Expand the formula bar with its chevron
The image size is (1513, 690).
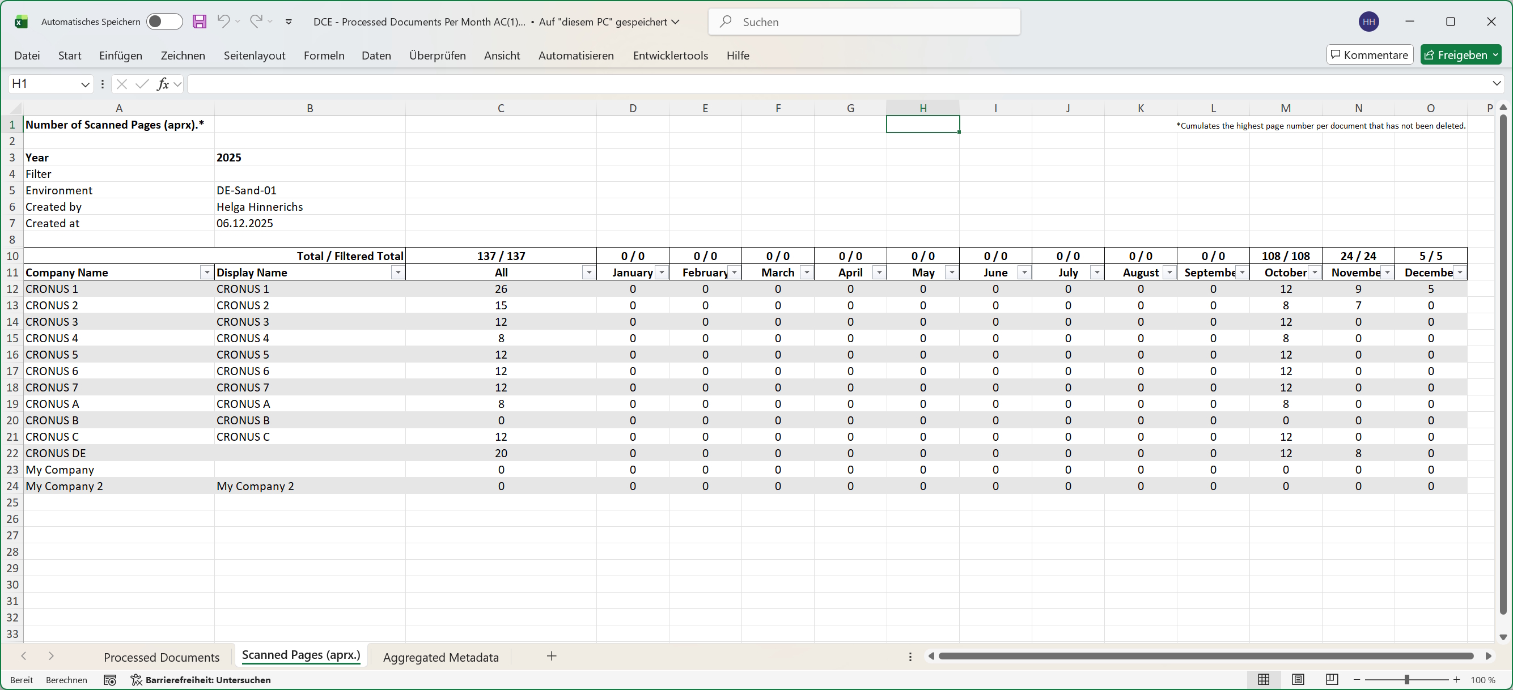[x=1496, y=83]
